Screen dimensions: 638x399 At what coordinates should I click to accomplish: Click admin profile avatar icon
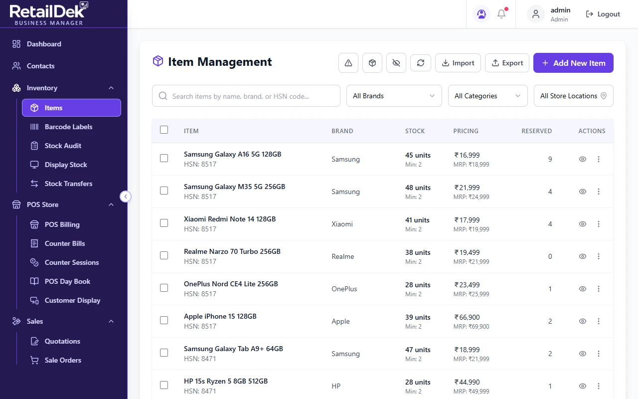point(536,14)
